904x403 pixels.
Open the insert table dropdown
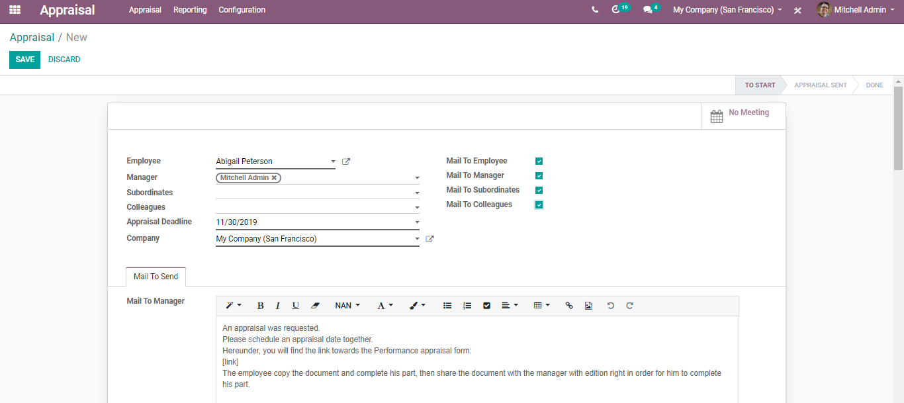[x=542, y=306]
